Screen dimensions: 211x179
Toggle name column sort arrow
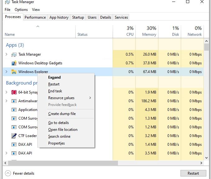click(x=38, y=26)
